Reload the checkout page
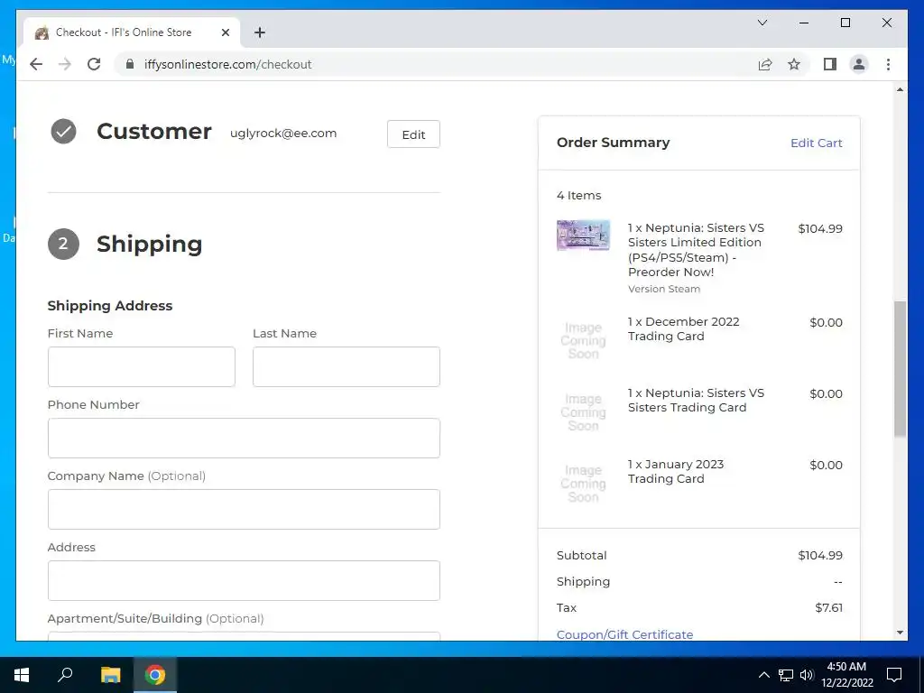The width and height of the screenshot is (924, 693). click(x=94, y=64)
